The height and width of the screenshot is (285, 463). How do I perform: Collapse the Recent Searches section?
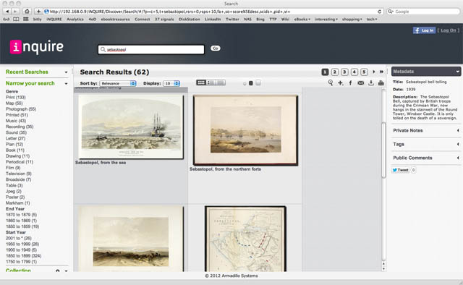(x=66, y=72)
